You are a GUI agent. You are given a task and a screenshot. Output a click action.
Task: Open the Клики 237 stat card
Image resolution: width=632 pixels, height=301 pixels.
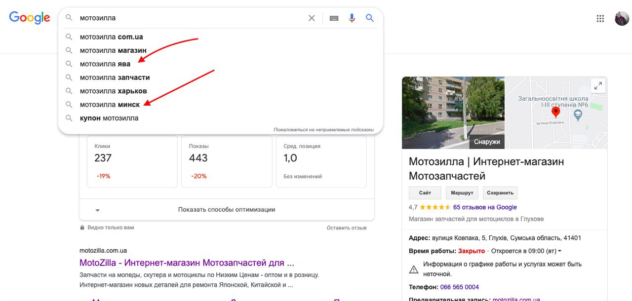coord(132,162)
